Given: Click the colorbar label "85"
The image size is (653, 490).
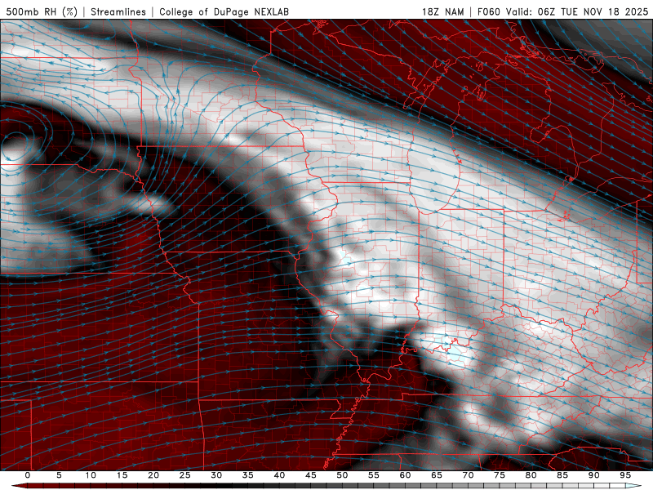Looking at the screenshot, I should [x=562, y=475].
